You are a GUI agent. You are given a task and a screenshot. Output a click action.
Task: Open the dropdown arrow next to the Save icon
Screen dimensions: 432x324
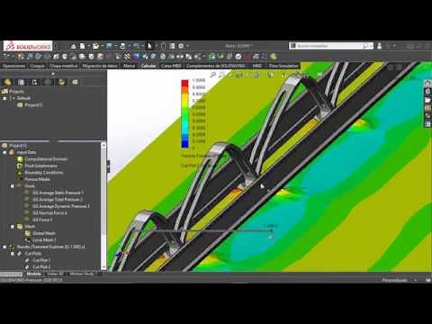115,46
